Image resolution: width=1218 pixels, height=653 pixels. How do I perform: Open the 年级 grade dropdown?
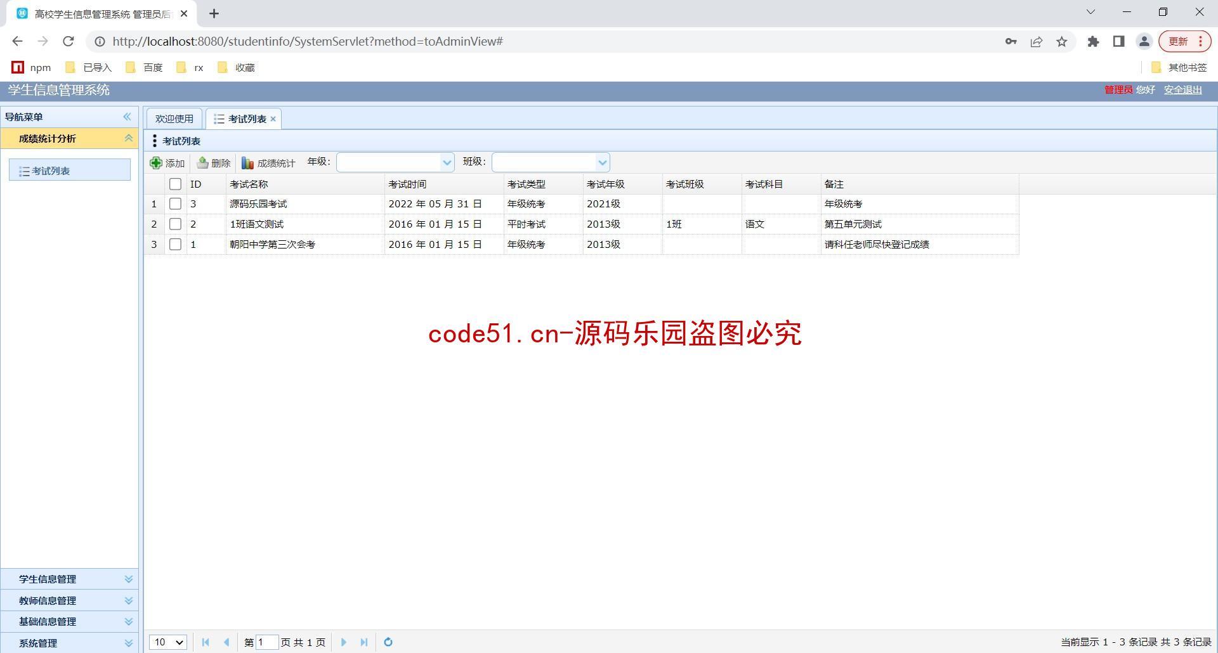447,163
